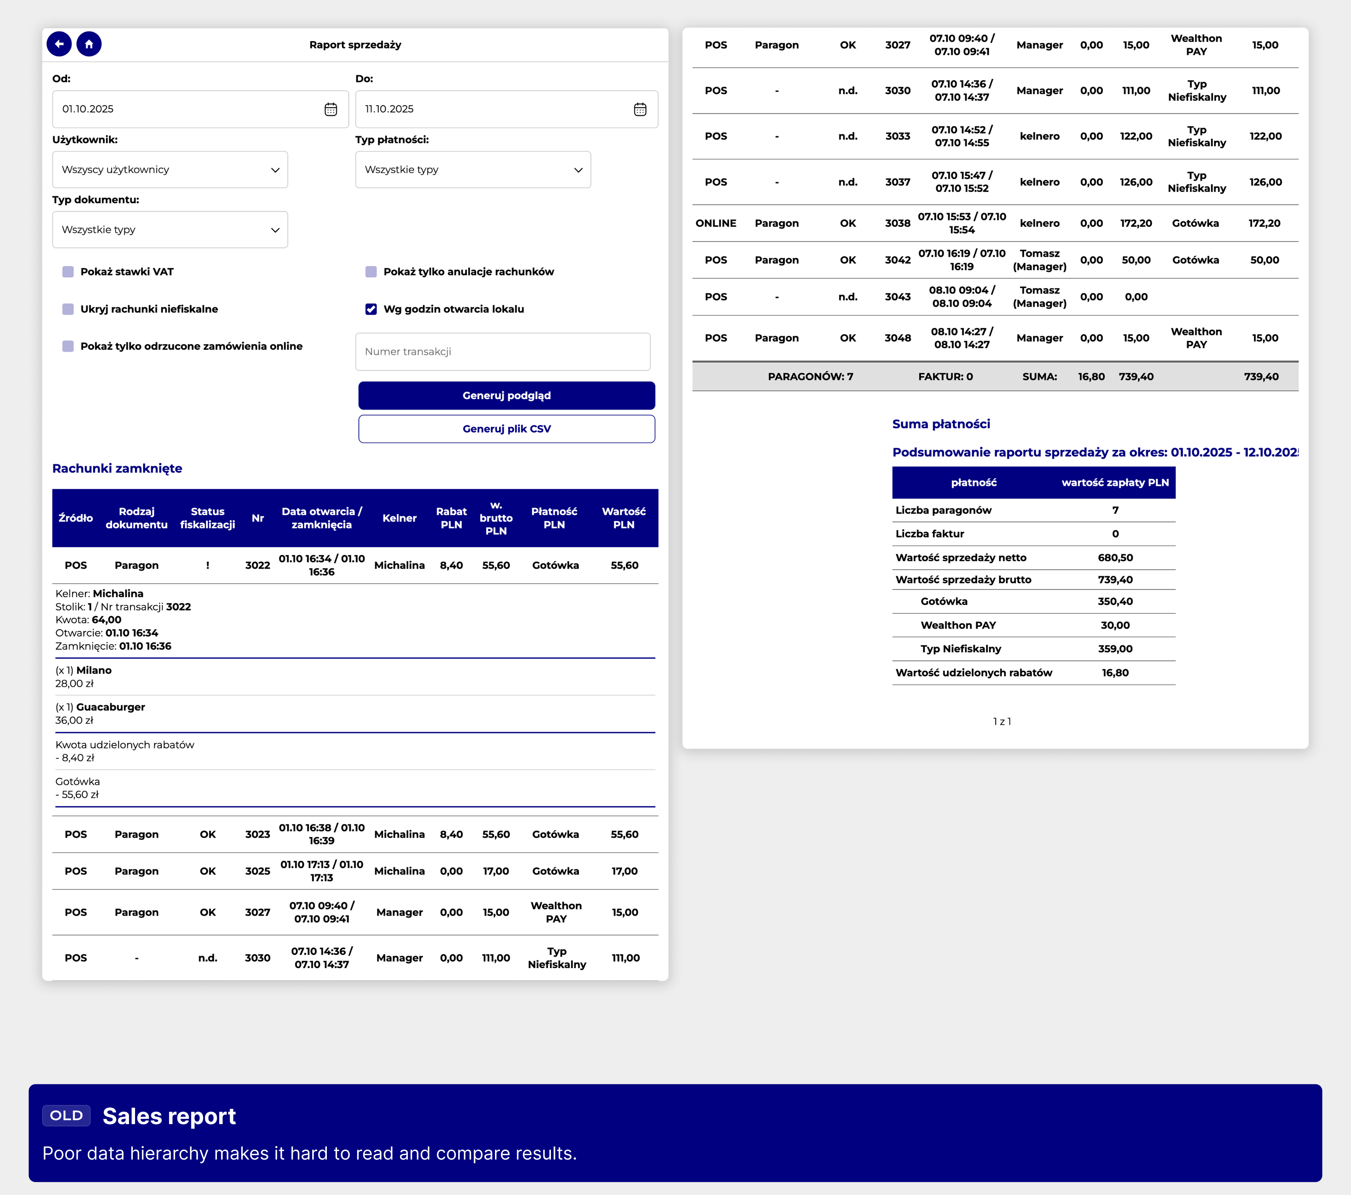Open calendar picker for Do date
This screenshot has width=1351, height=1195.
point(639,109)
